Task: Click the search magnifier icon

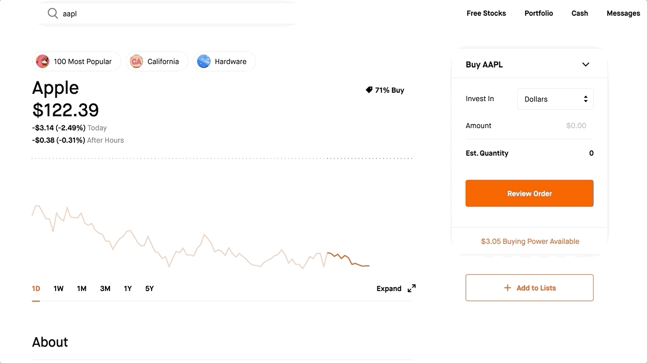Action: pos(53,13)
